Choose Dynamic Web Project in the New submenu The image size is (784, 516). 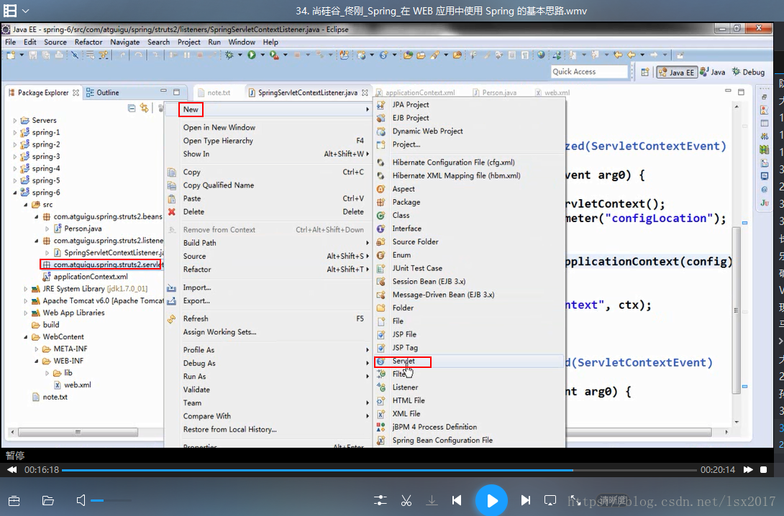click(x=427, y=131)
